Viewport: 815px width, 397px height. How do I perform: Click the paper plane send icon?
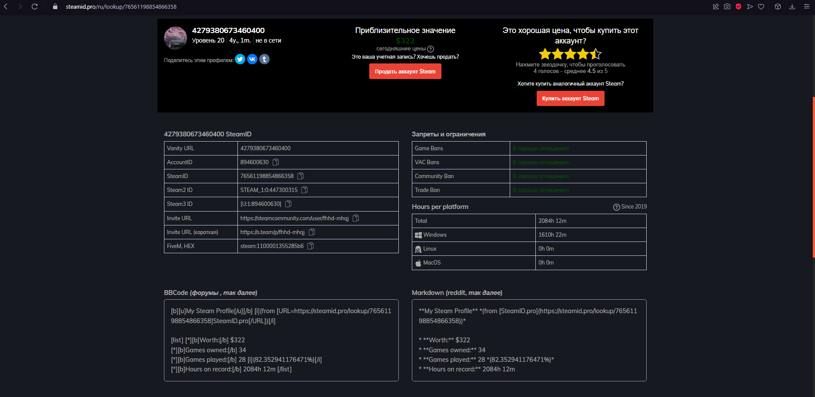pyautogui.click(x=750, y=7)
